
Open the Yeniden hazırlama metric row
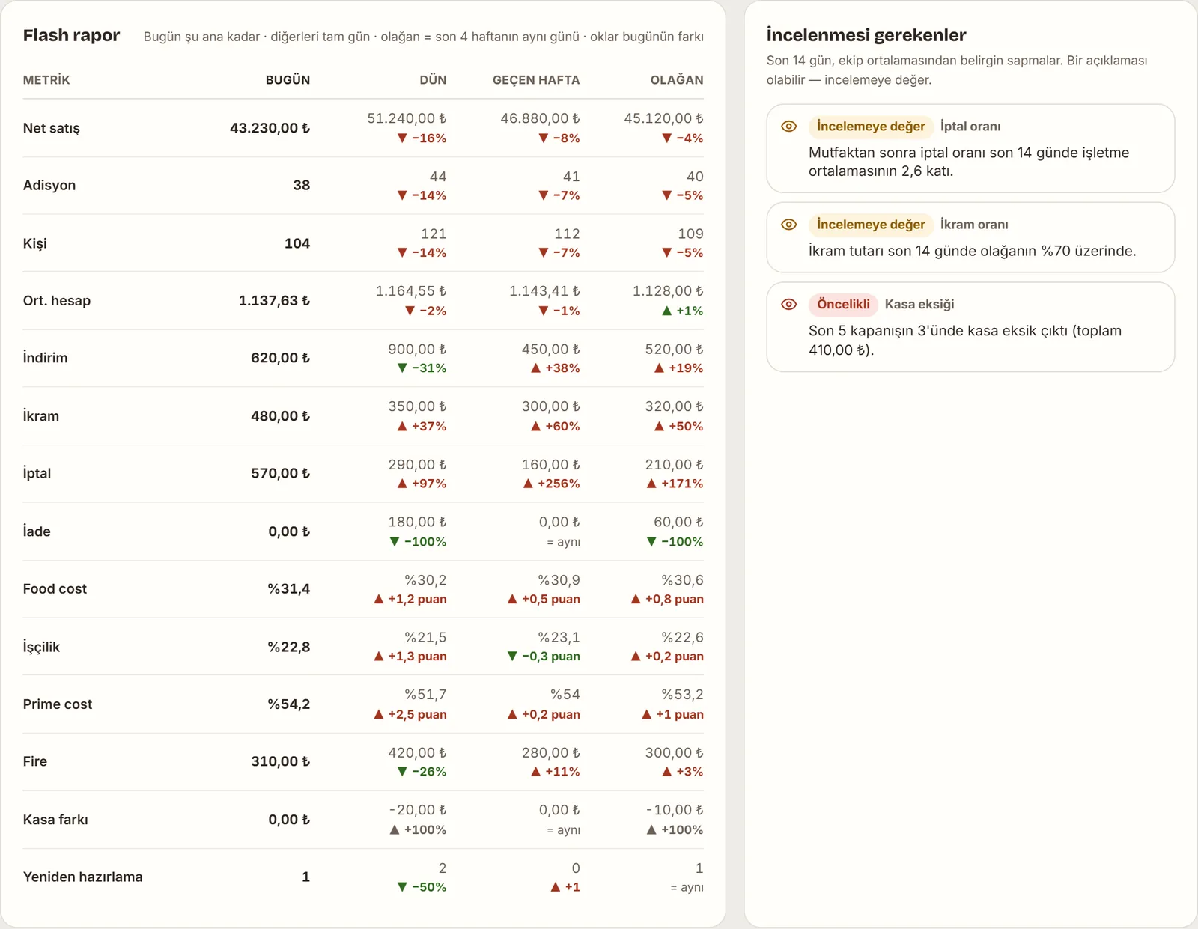coord(363,877)
